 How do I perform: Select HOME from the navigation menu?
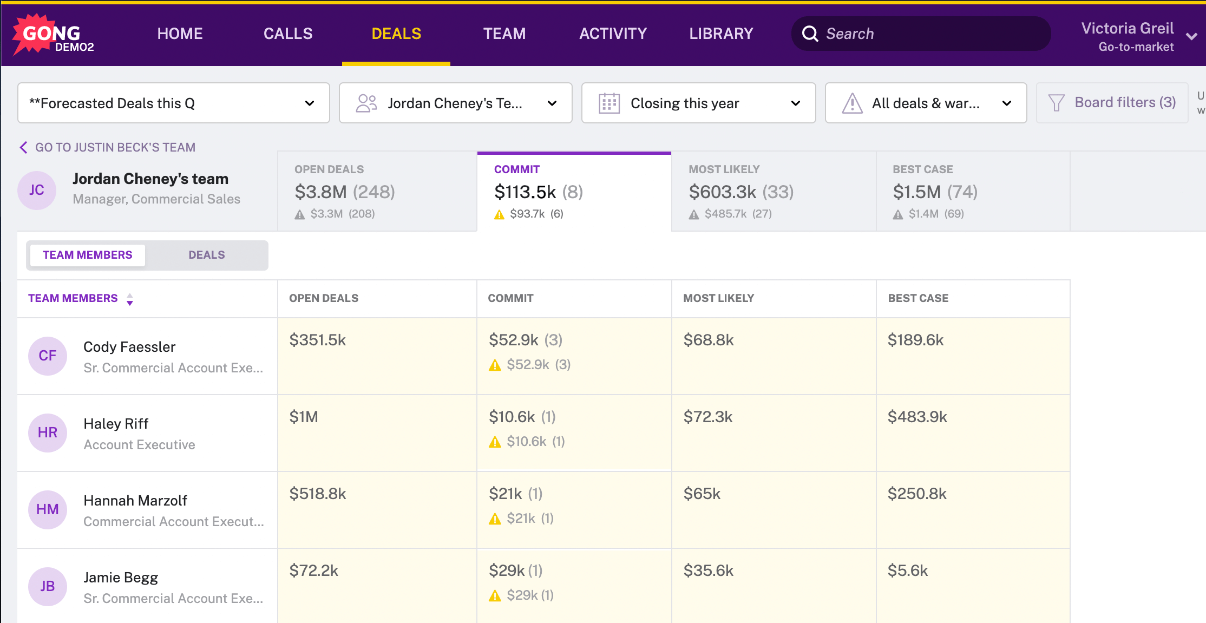tap(178, 34)
